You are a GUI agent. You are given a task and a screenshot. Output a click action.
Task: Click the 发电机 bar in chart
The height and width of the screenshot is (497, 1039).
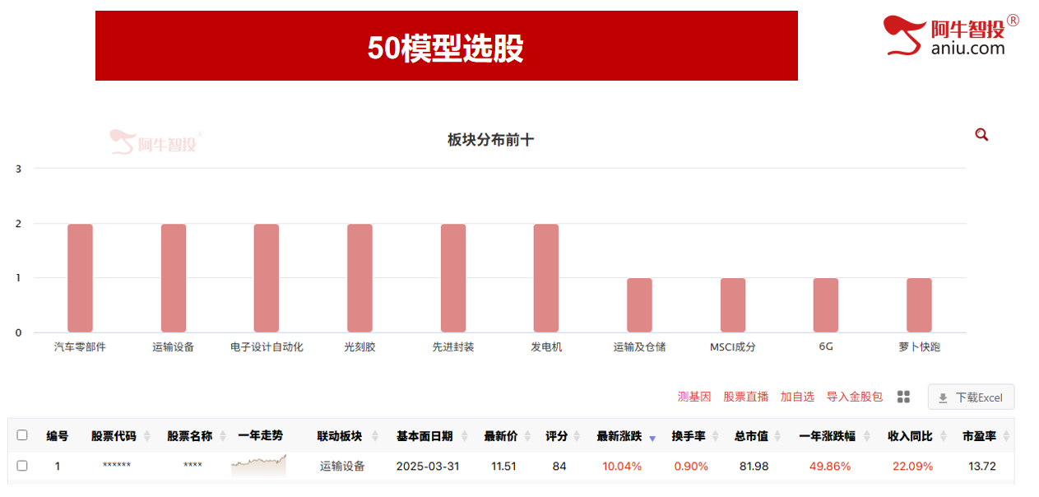[546, 278]
